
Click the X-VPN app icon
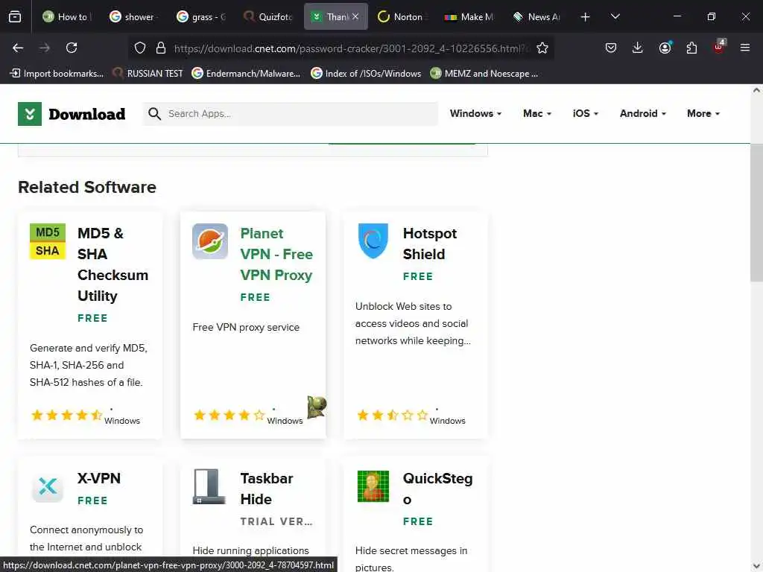pos(48,486)
